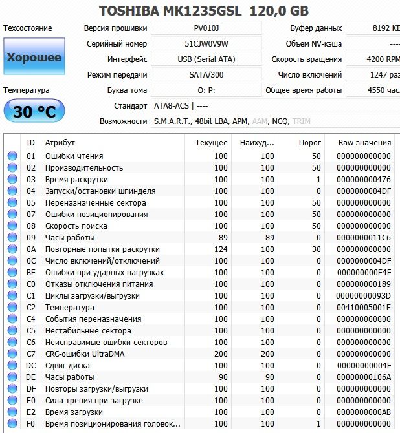Click raw value 00000000189

[x=364, y=284]
